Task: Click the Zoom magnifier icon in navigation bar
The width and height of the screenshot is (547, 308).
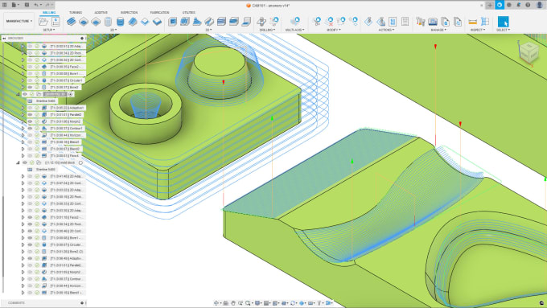Action: click(x=241, y=303)
